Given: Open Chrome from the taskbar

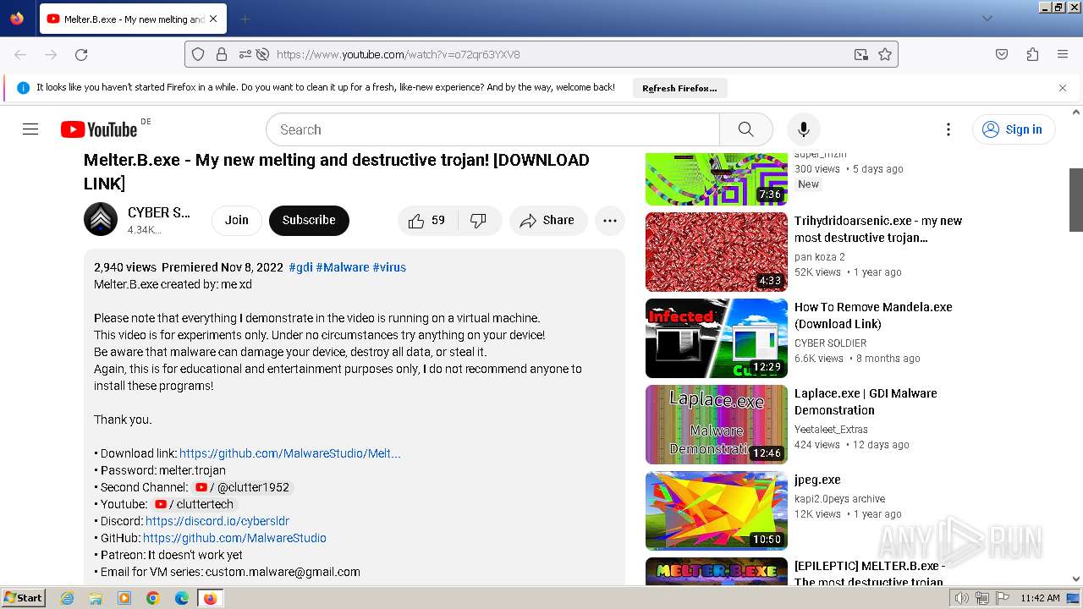Looking at the screenshot, I should [x=153, y=598].
